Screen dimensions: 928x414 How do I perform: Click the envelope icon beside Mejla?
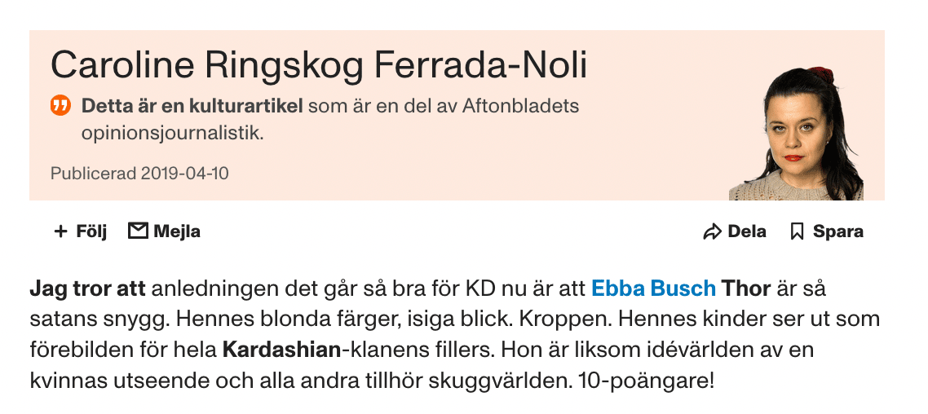(139, 231)
